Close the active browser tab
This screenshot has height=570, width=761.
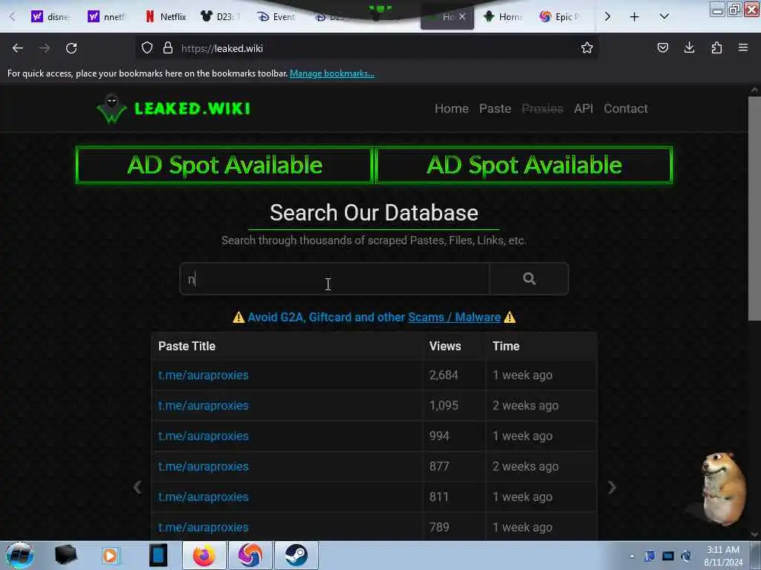(x=462, y=16)
